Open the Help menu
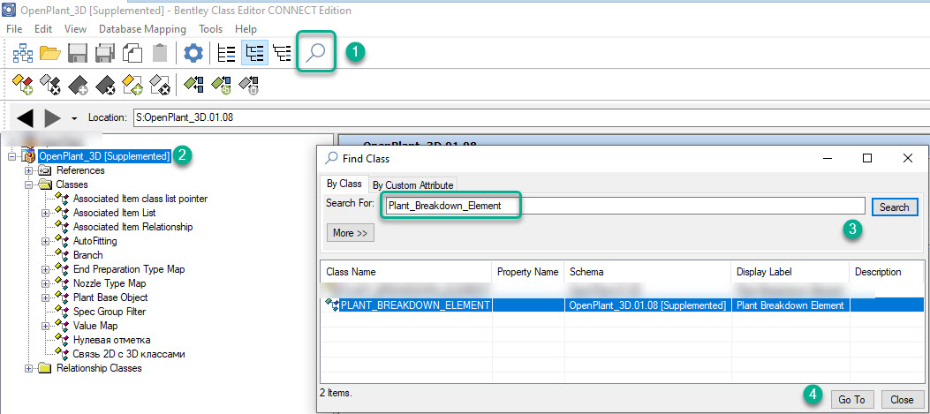The image size is (930, 414). click(x=246, y=29)
